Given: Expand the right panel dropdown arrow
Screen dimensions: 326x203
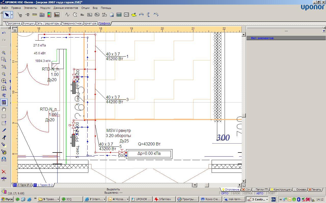Looking at the screenshot, I should click(x=324, y=31).
